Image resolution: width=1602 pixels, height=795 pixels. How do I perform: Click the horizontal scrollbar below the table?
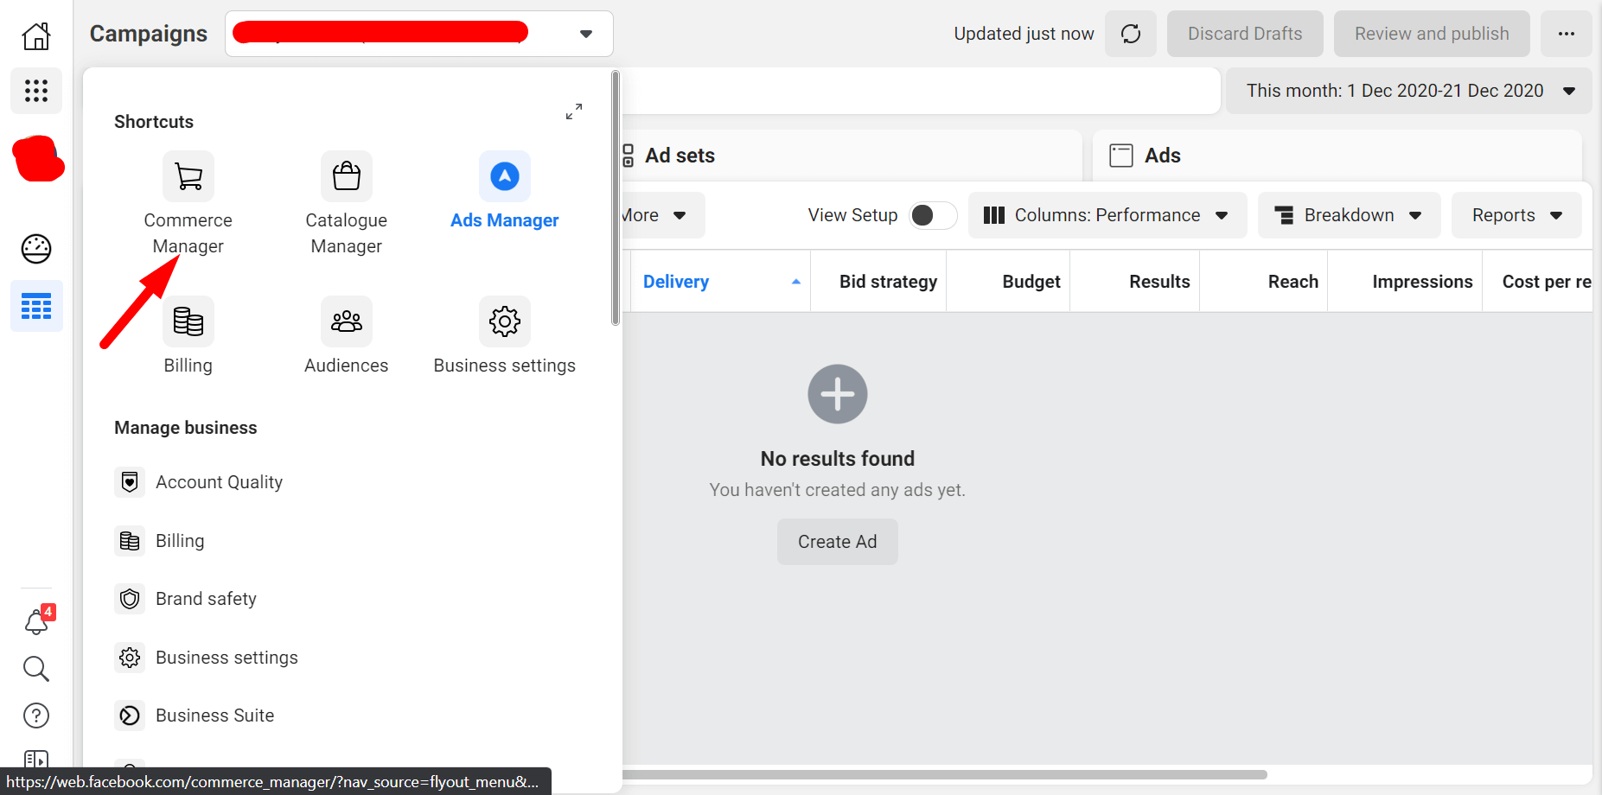pyautogui.click(x=942, y=774)
